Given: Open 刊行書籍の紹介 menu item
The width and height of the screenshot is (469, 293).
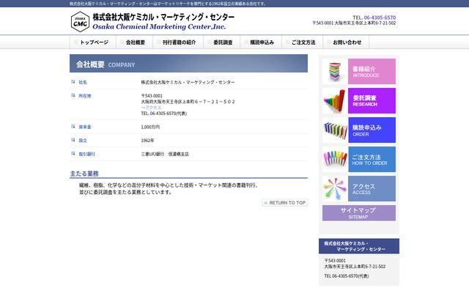Looking at the screenshot, I should [178, 42].
